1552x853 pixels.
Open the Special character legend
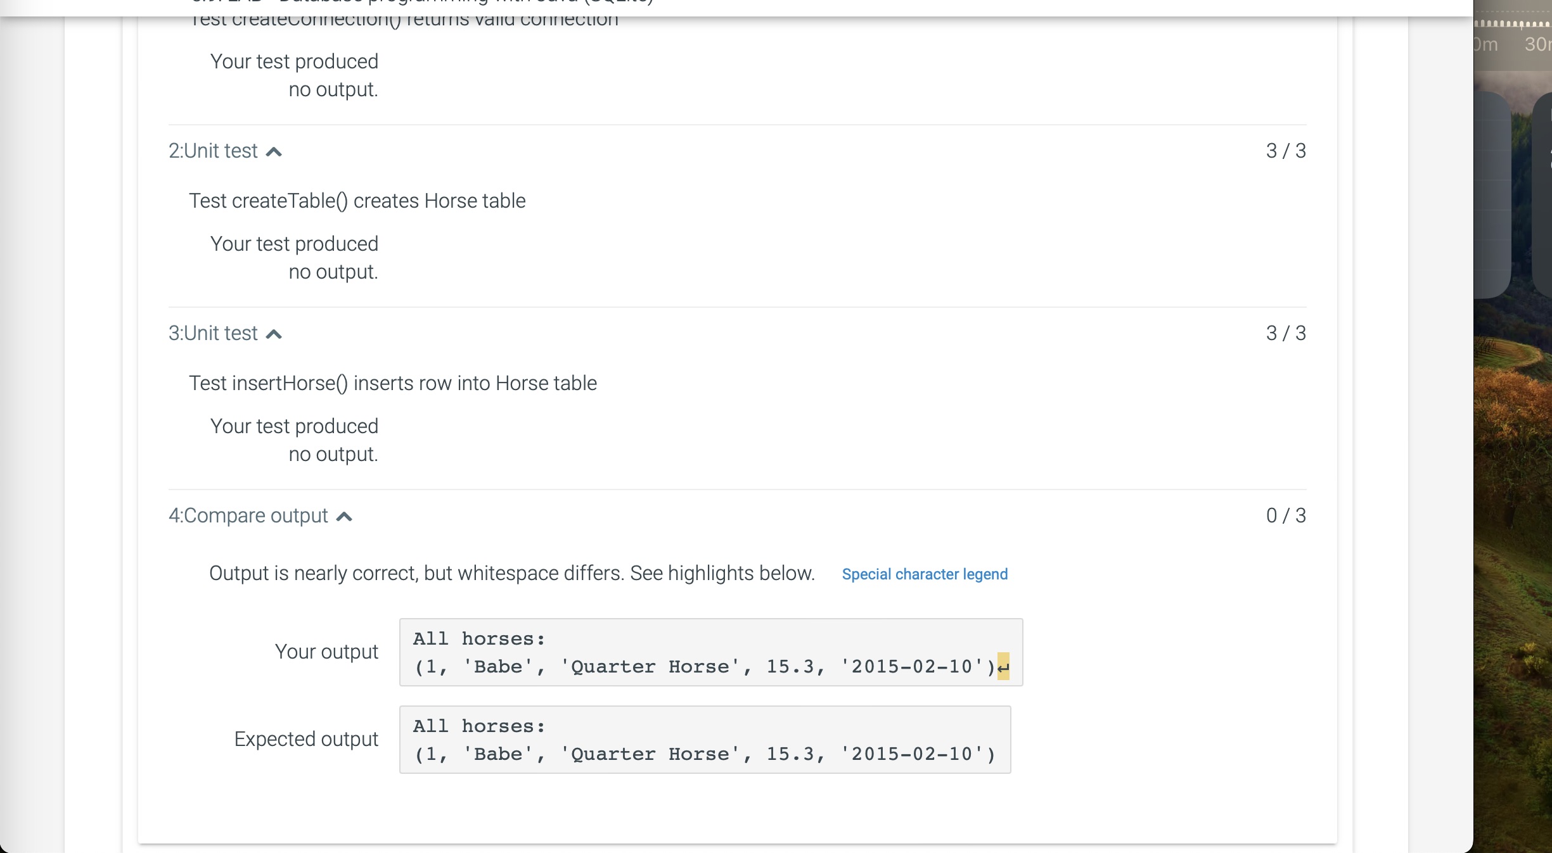point(924,574)
